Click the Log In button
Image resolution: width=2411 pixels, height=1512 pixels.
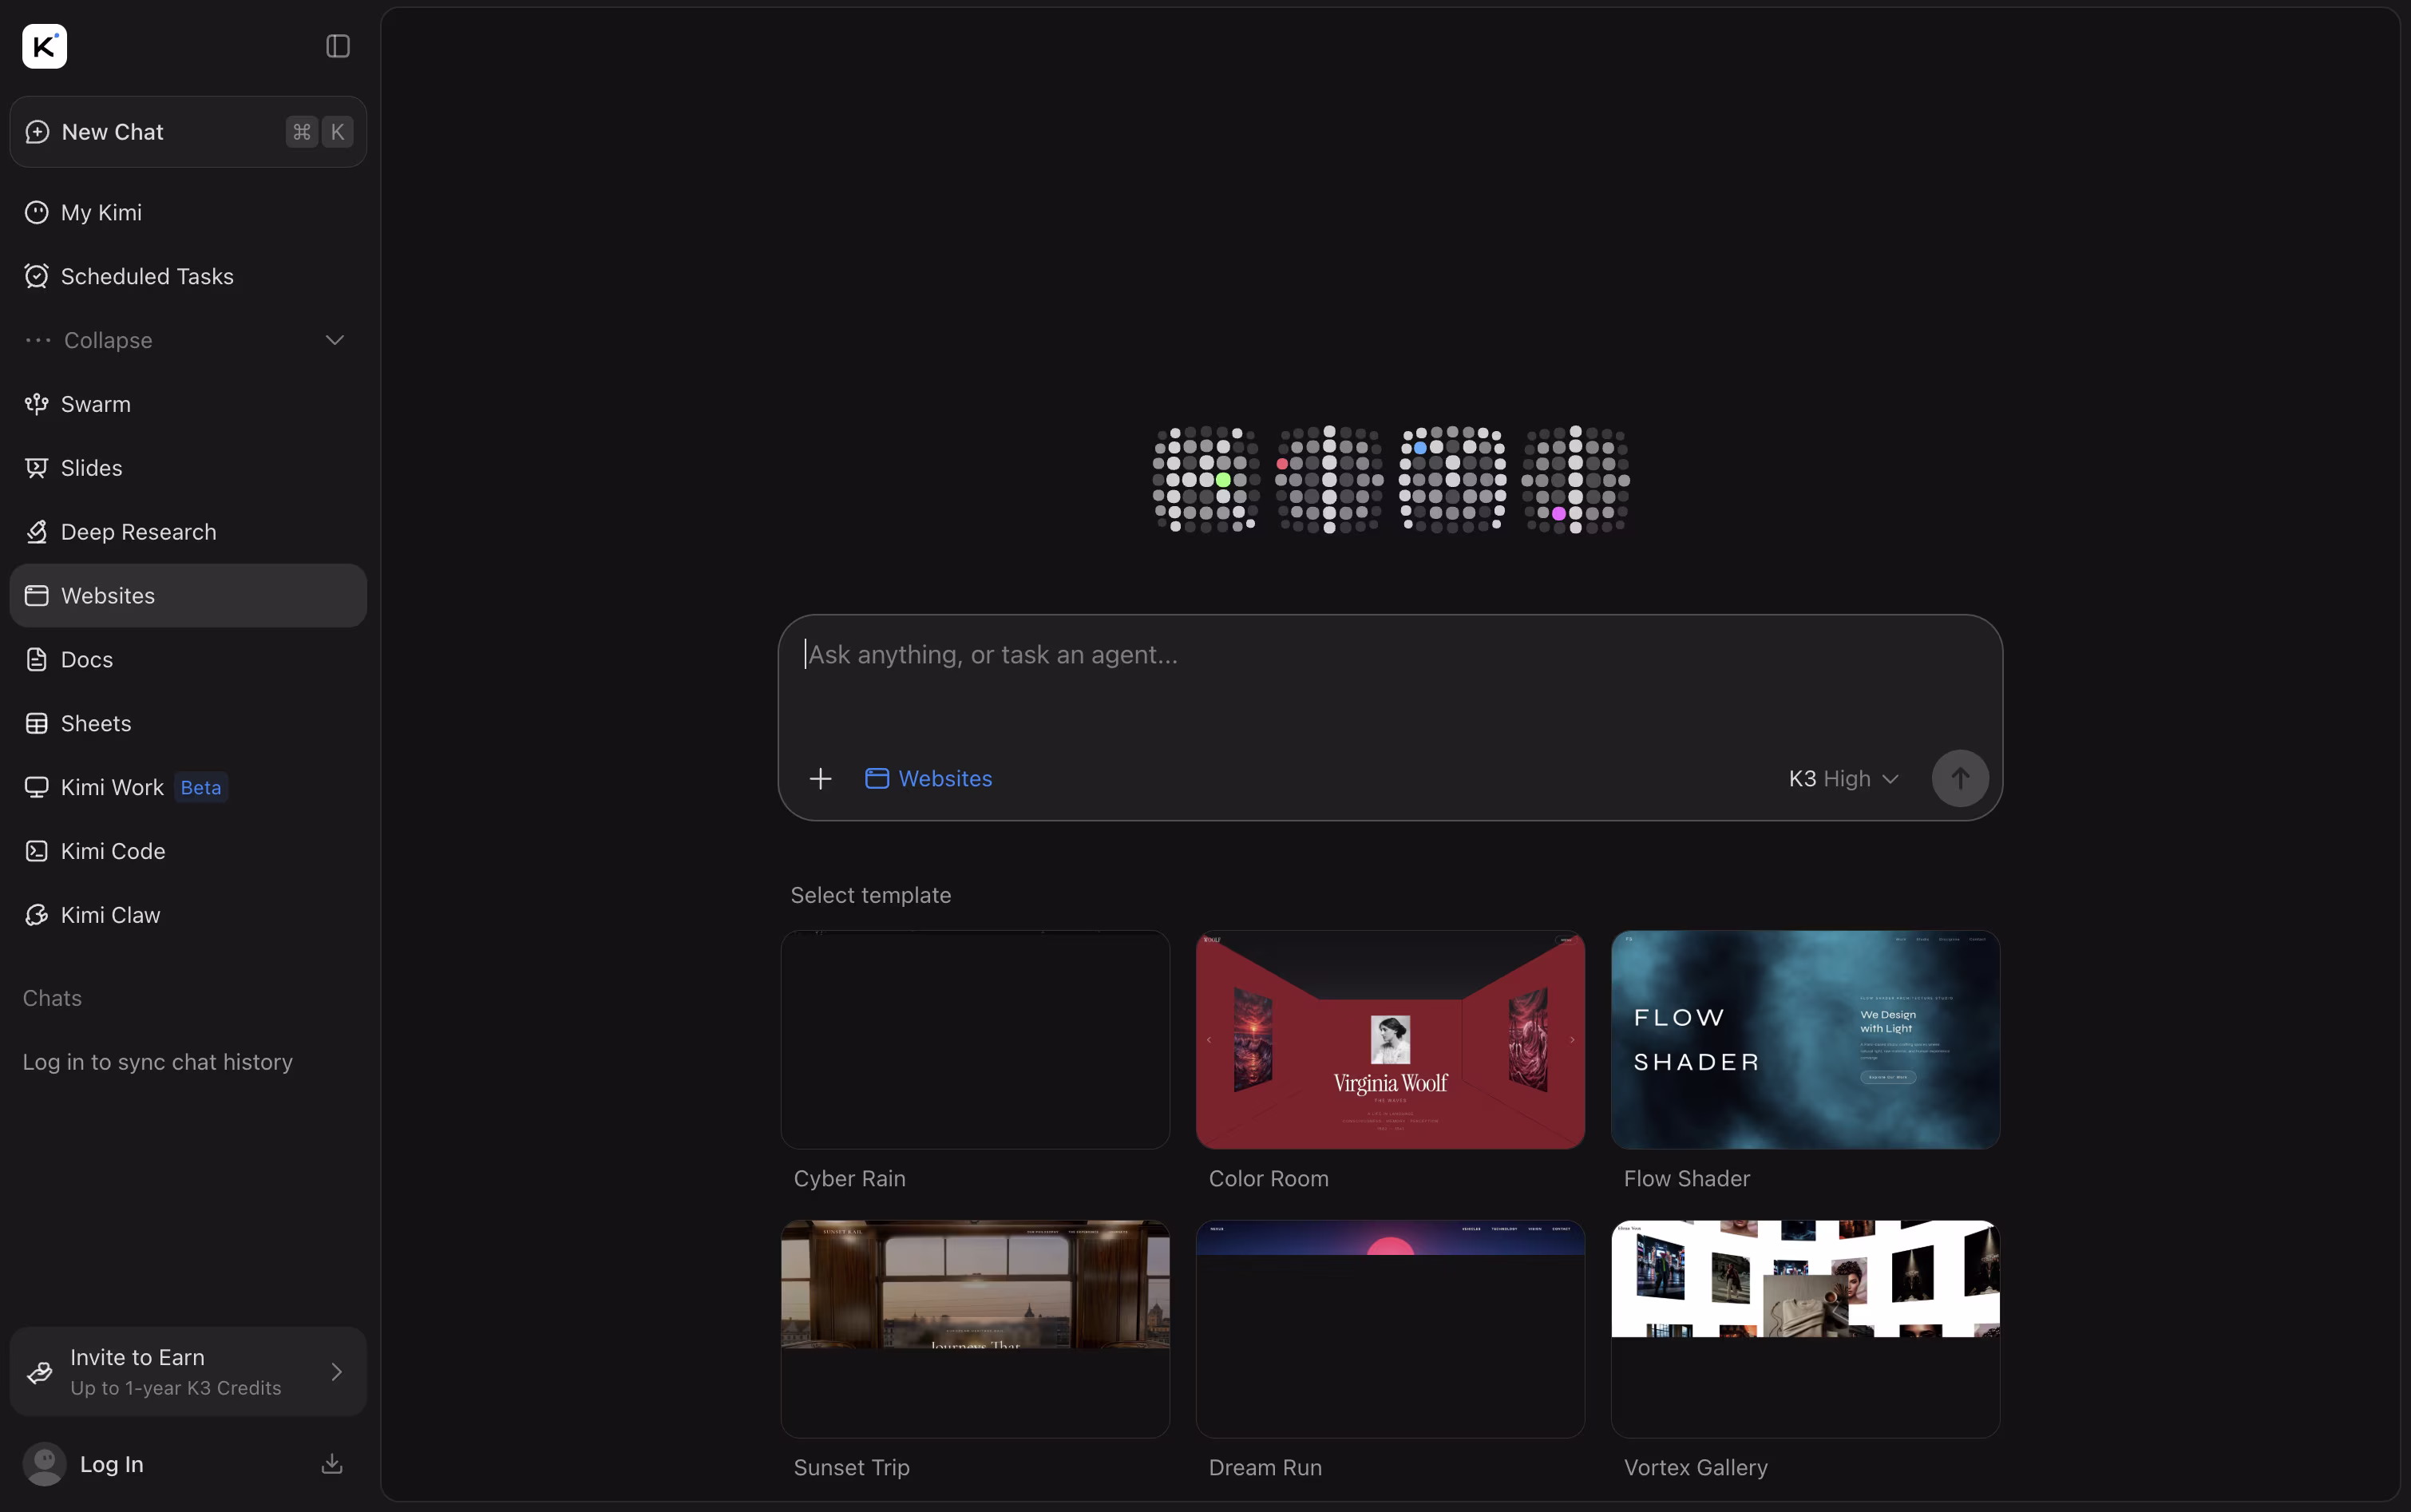[x=112, y=1465]
